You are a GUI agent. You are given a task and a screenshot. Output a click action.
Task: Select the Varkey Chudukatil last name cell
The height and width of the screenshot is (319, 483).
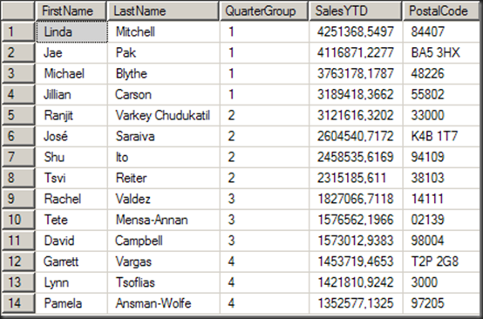click(164, 115)
